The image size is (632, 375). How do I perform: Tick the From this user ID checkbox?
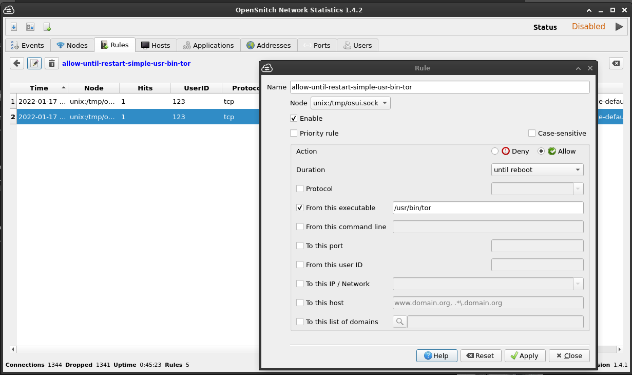(x=300, y=265)
